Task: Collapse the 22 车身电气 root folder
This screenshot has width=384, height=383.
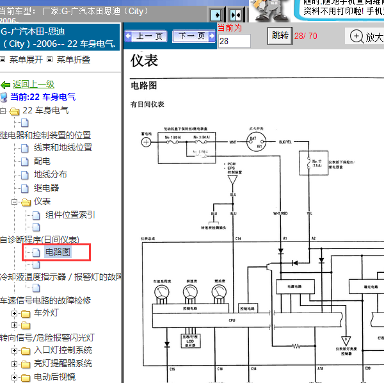Action: pos(3,111)
